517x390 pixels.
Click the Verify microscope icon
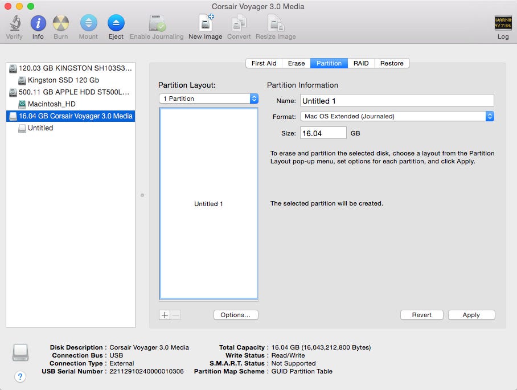click(14, 23)
